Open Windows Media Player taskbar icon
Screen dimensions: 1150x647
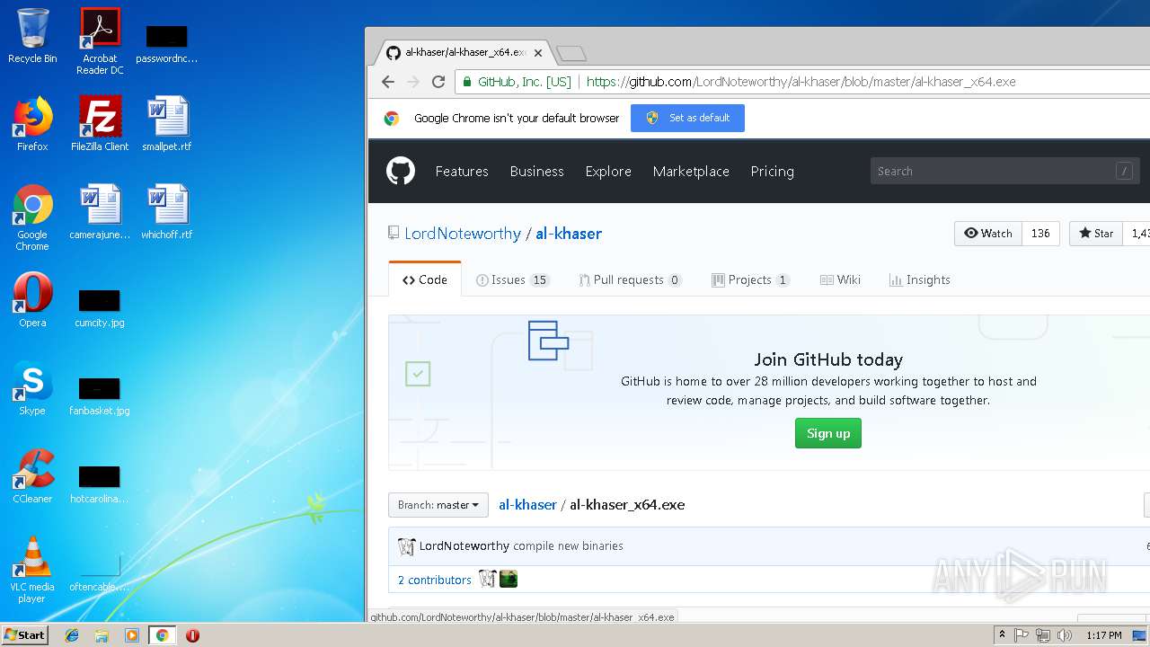coord(132,635)
